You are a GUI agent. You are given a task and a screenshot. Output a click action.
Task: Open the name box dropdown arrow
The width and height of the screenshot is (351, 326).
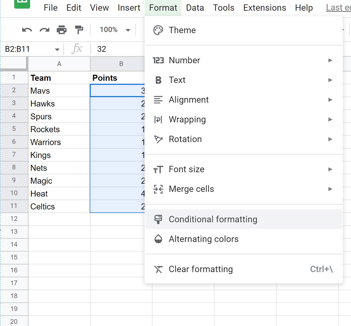click(57, 50)
